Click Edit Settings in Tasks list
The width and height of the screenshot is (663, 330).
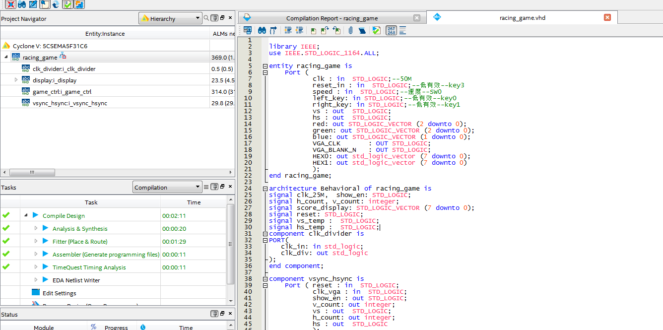[x=59, y=293]
